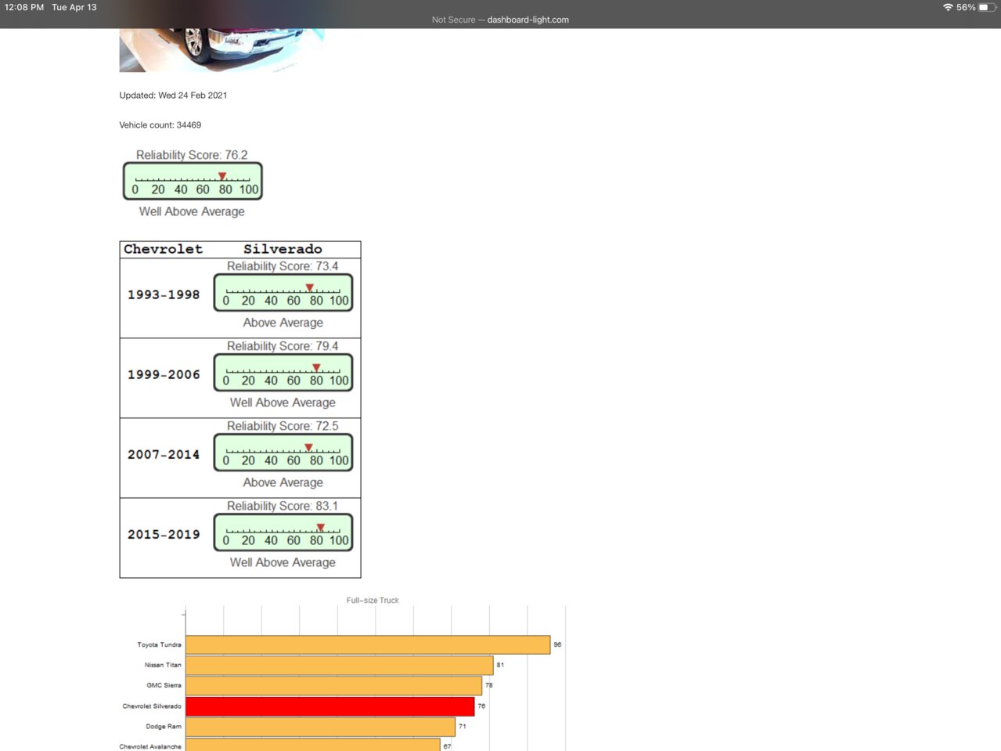The width and height of the screenshot is (1001, 751).
Task: Click the value 81 next to Titan bar
Action: coord(500,666)
